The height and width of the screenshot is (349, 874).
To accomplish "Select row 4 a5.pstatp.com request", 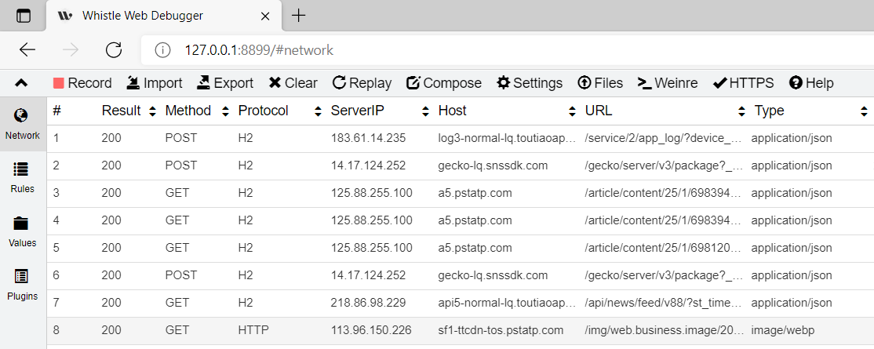I will 461,220.
